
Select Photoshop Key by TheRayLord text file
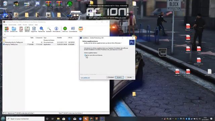coord(39,42)
